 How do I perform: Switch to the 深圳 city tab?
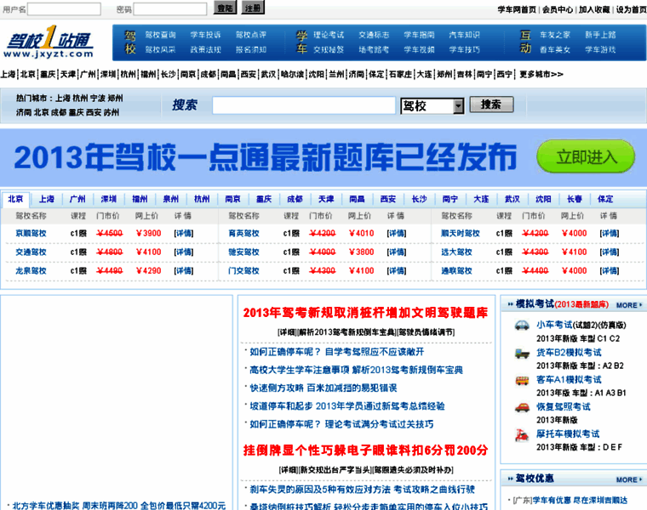coord(108,199)
